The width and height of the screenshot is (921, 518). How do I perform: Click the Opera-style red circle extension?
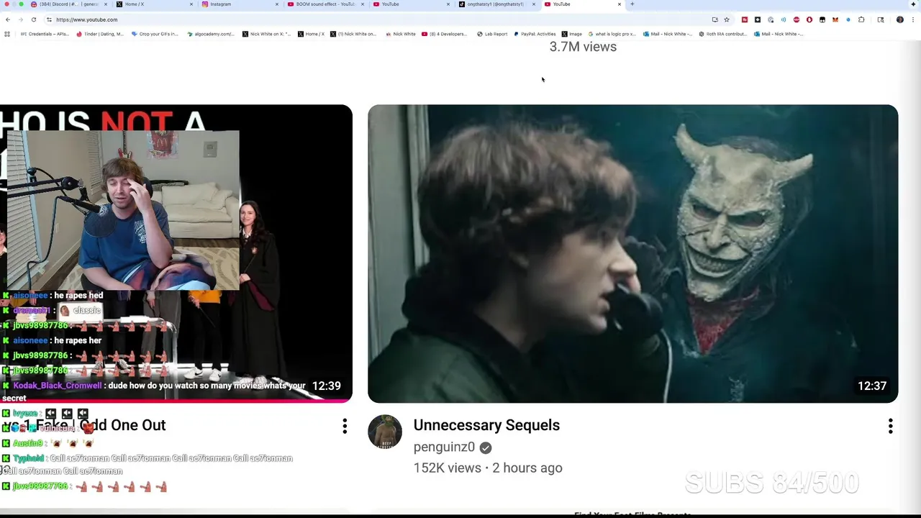[x=809, y=19]
